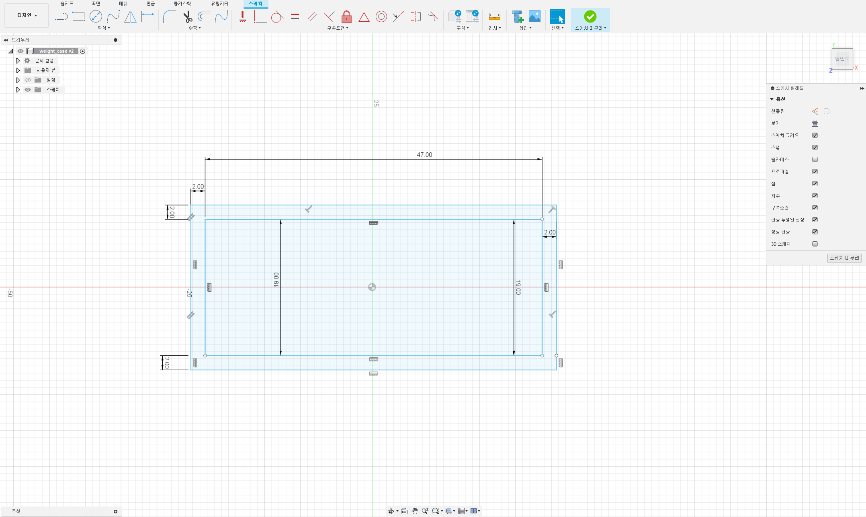
Task: Toggle visibility of 스케치 folder
Action: (28, 90)
